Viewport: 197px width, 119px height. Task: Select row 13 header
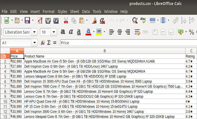tap(5, 116)
